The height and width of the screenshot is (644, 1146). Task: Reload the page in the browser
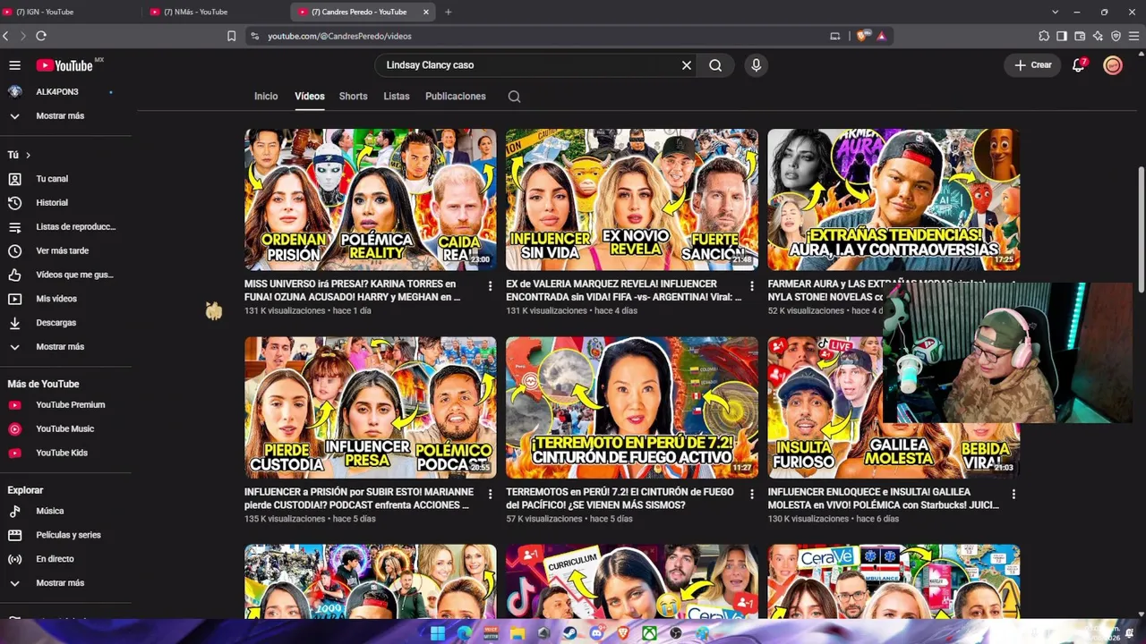coord(41,36)
